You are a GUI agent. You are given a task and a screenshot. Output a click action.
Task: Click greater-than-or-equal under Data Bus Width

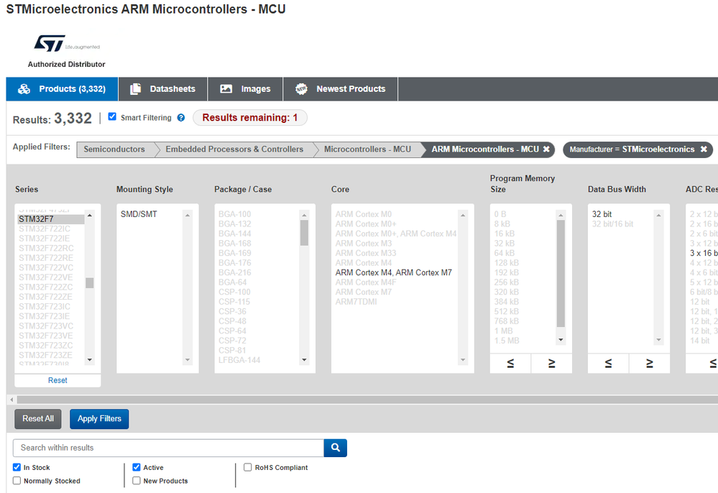pyautogui.click(x=649, y=363)
